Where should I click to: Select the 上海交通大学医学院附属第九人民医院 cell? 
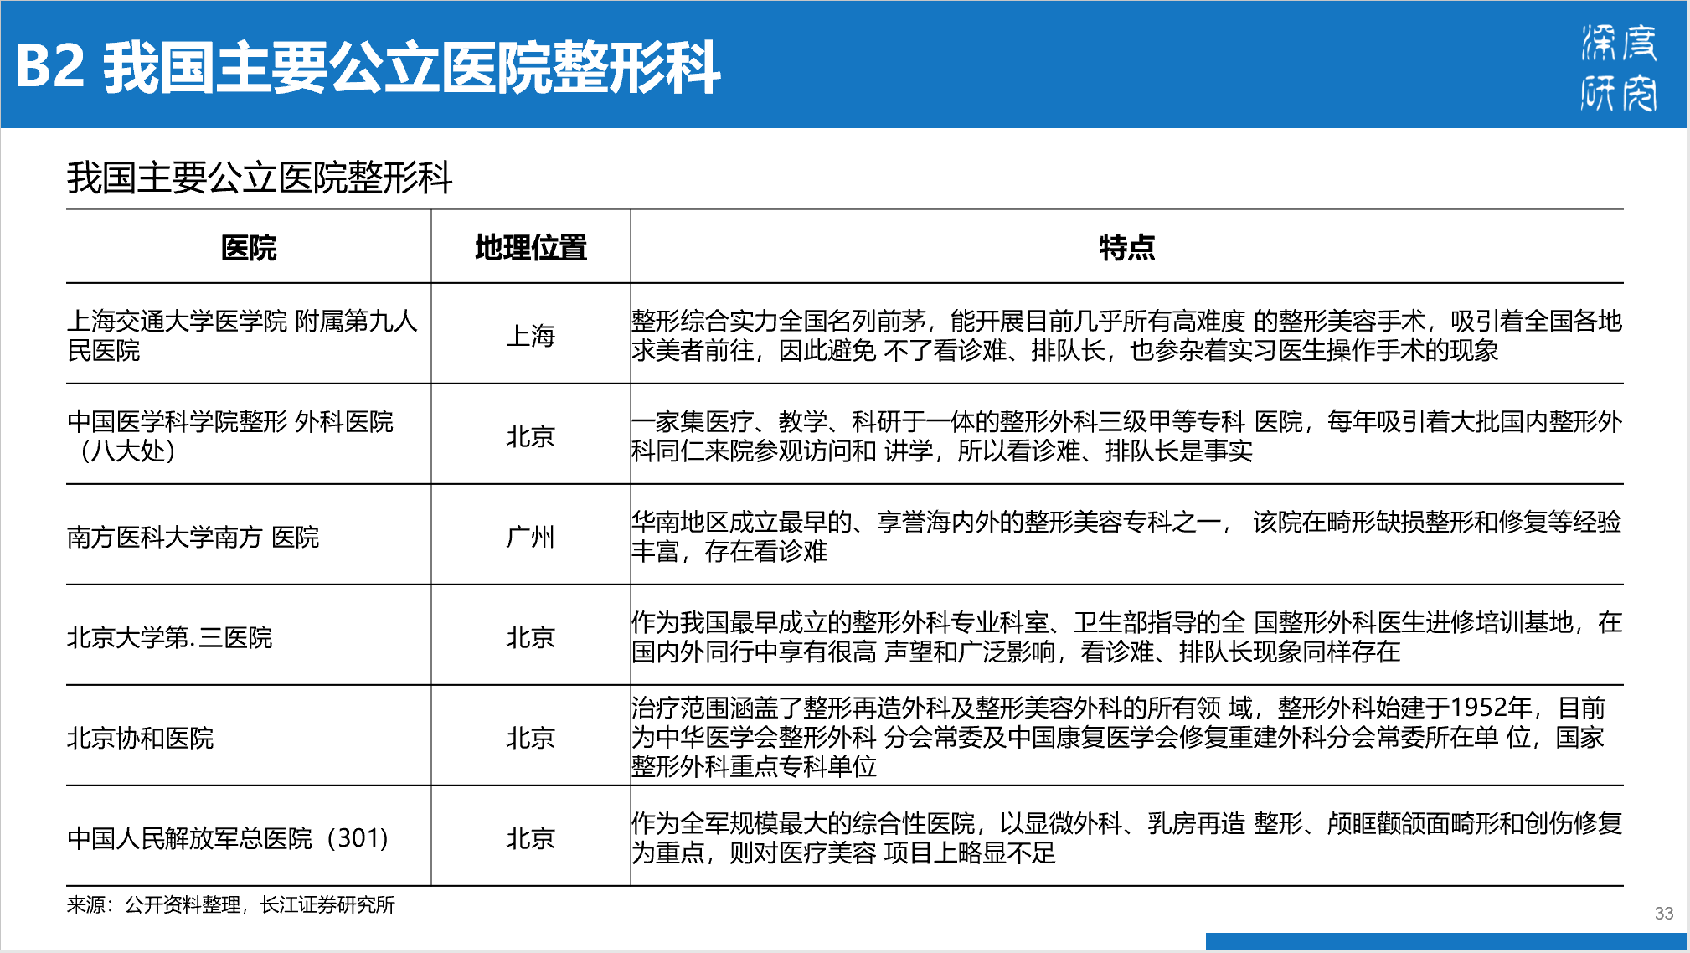pyautogui.click(x=241, y=335)
